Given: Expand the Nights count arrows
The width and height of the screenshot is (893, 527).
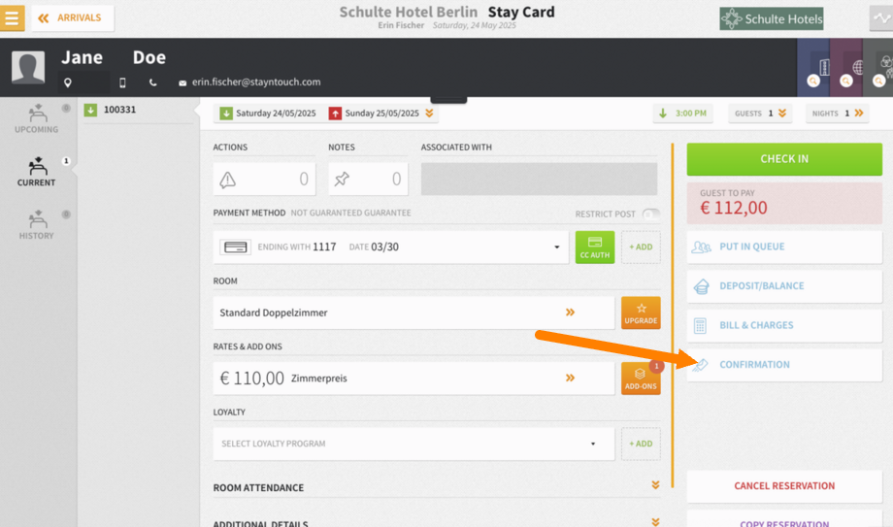Looking at the screenshot, I should point(859,113).
